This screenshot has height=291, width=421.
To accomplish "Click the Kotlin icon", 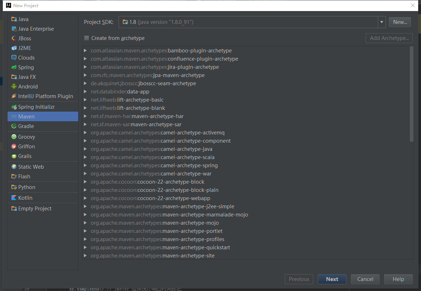I will point(14,198).
